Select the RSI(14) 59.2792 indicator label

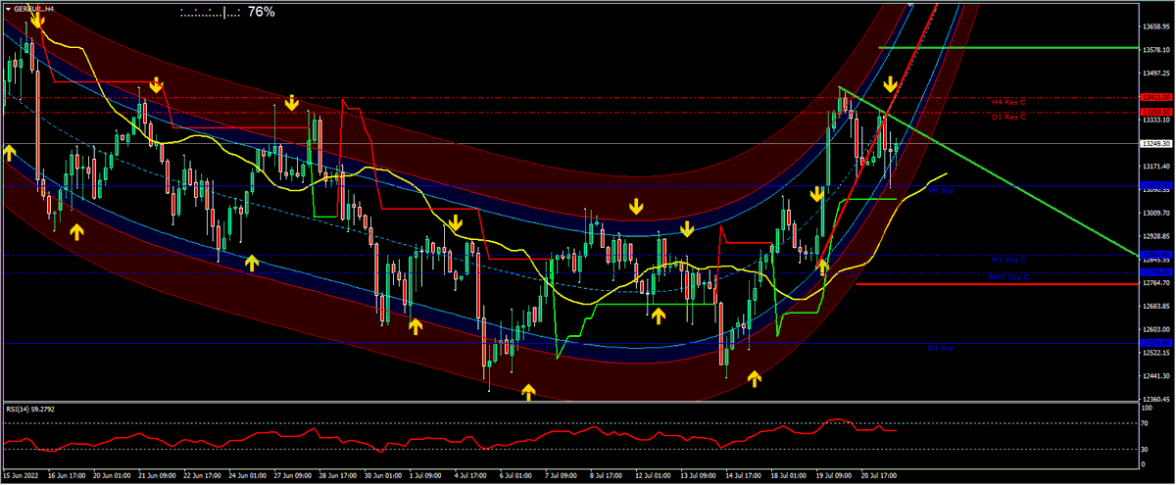click(x=30, y=409)
